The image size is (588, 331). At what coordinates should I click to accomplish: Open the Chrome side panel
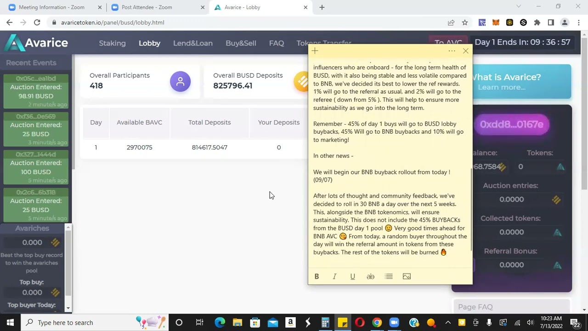pos(551,23)
